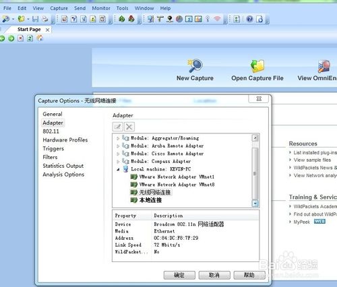The height and width of the screenshot is (287, 337).
Task: Click the forward green arrow on Start Page
Action: (11, 38)
